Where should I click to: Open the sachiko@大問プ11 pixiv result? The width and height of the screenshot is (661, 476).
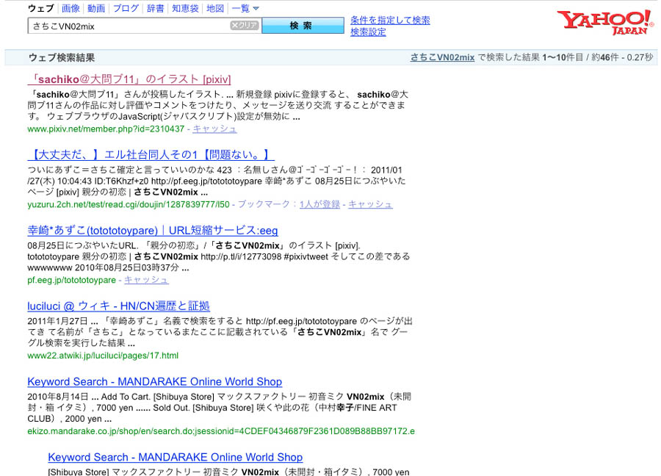[x=129, y=79]
